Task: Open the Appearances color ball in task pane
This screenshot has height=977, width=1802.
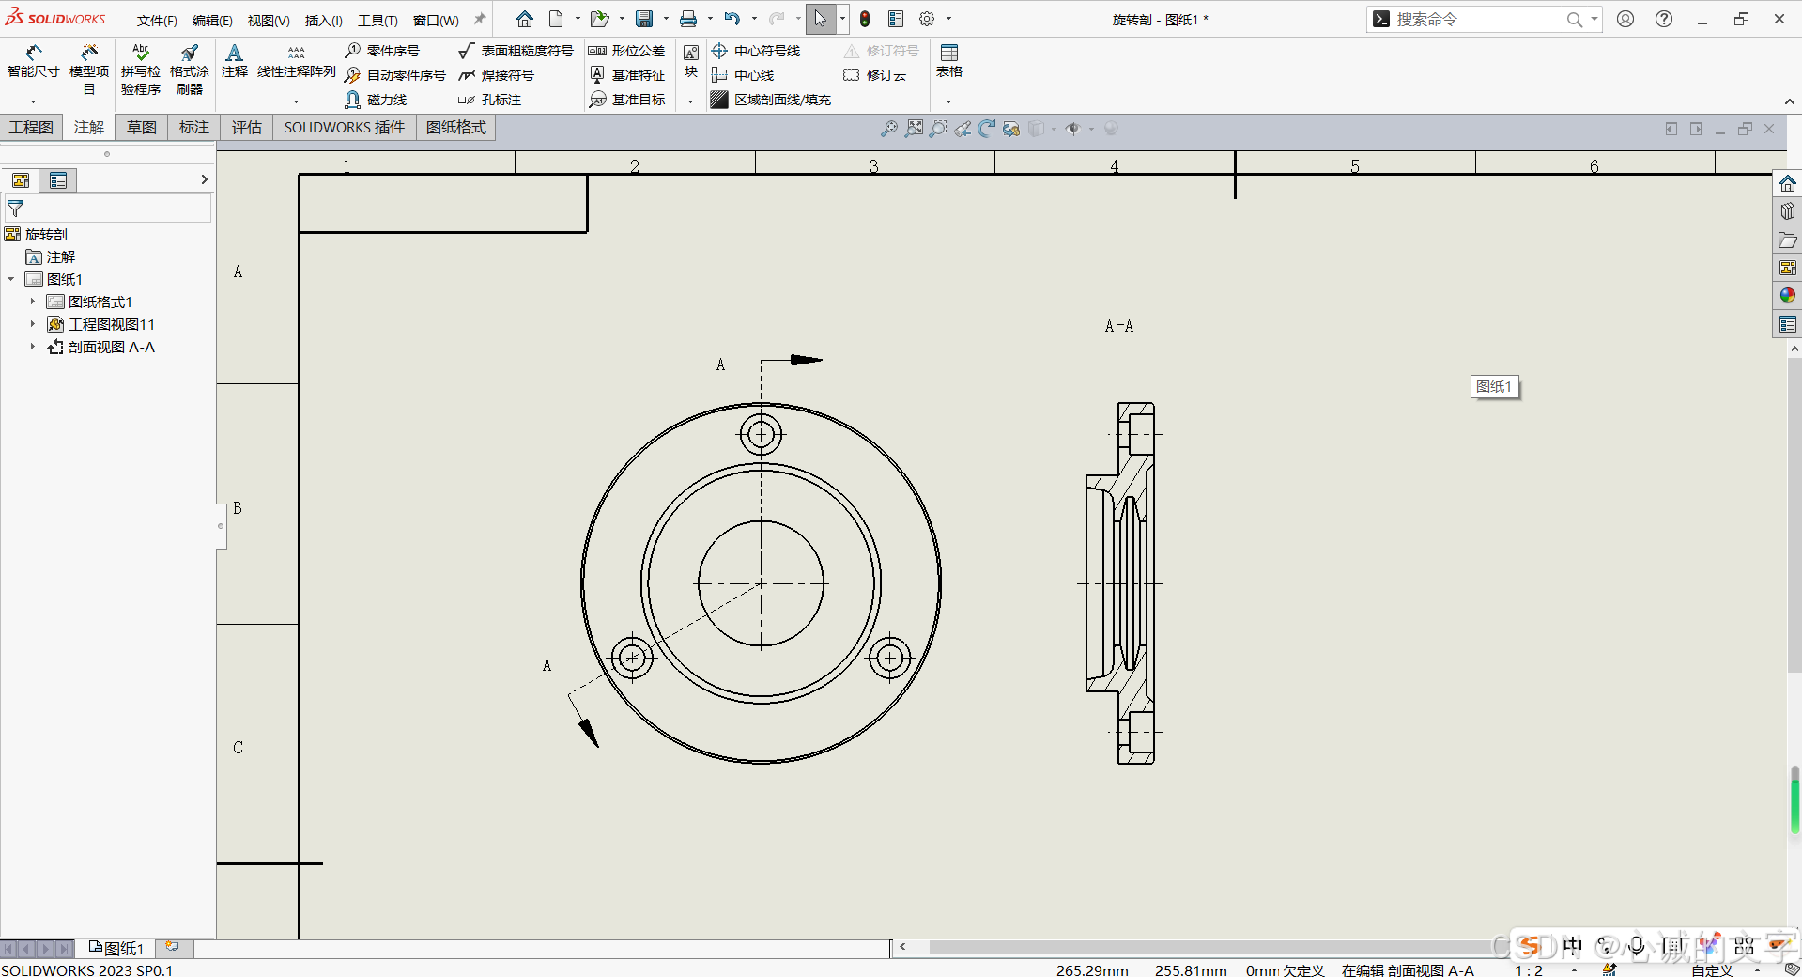Action: (1787, 296)
